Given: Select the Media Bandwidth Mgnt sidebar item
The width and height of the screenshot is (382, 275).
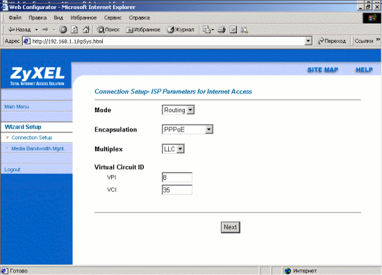Looking at the screenshot, I should pos(38,148).
